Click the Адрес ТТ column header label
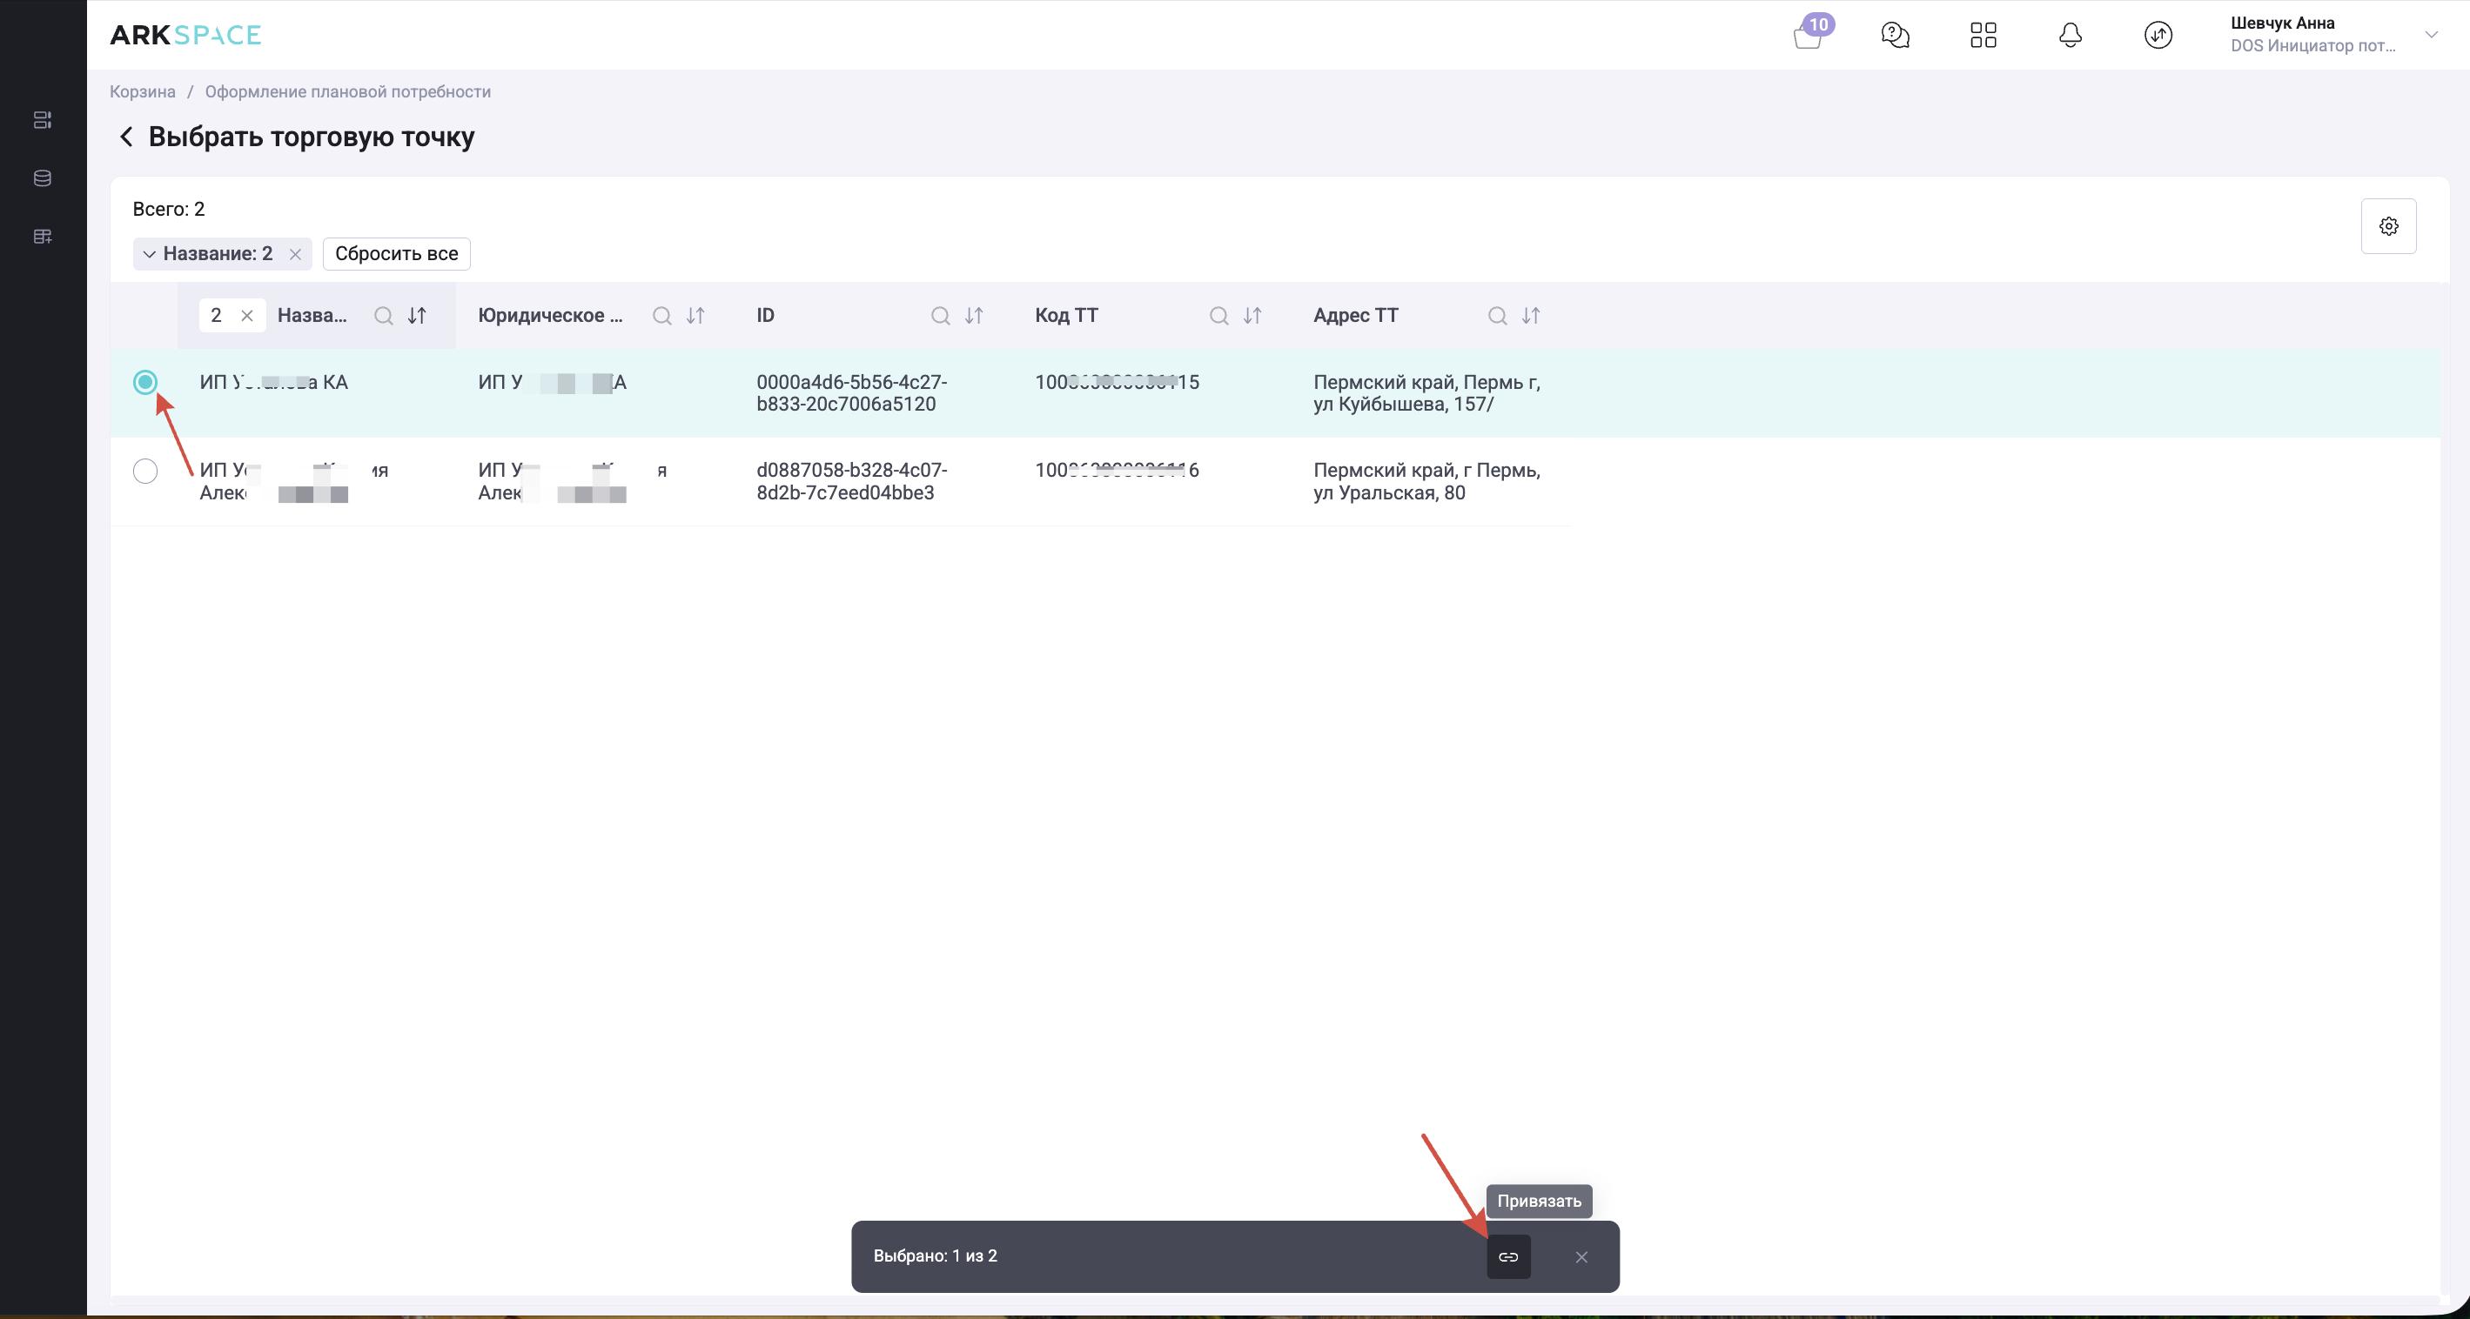The image size is (2470, 1319). (x=1356, y=315)
